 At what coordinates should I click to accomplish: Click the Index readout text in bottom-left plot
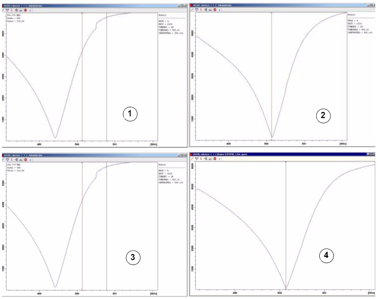click(14, 167)
